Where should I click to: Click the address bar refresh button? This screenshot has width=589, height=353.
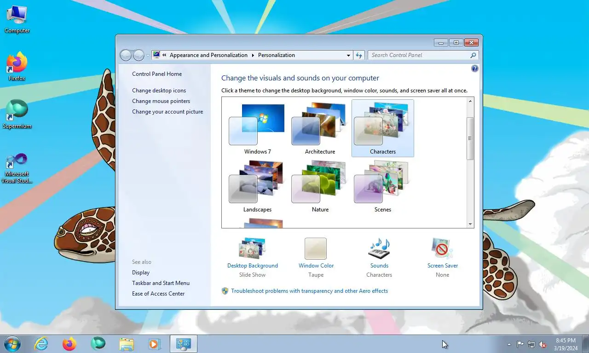[x=359, y=55]
